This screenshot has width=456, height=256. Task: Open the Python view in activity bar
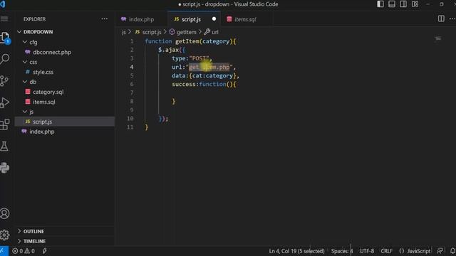click(x=5, y=168)
